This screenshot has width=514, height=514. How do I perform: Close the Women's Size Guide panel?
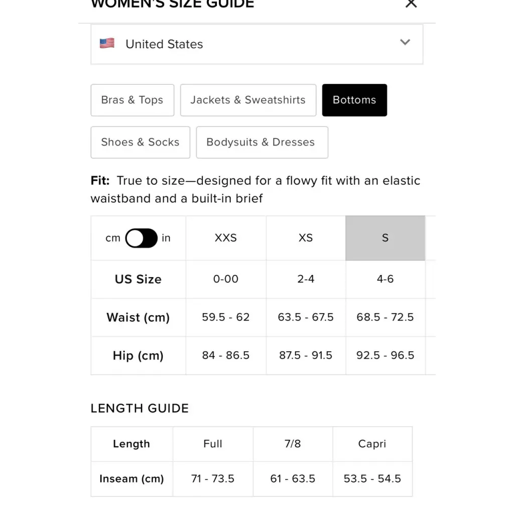[x=411, y=4]
